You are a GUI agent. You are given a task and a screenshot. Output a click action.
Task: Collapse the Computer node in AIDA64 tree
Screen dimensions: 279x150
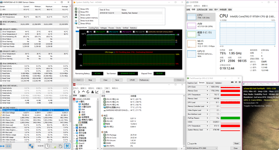74,102
